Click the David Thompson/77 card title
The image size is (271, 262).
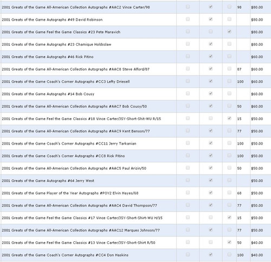79,205
